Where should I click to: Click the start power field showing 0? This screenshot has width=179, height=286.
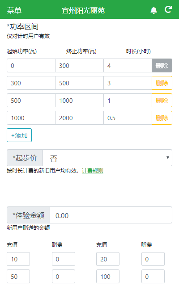[x=31, y=66]
